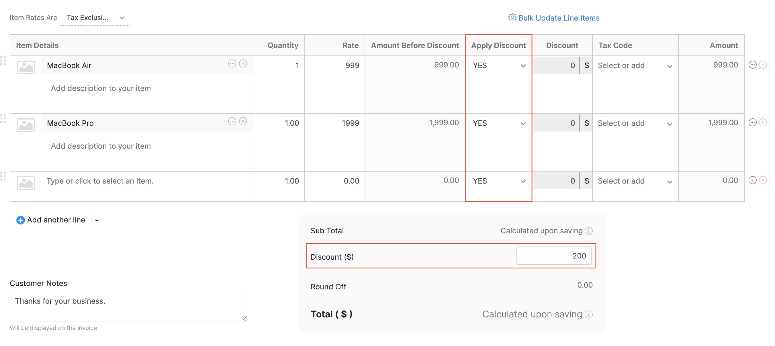Click into Customer Notes text area
Viewport: 775px width, 346px height.
pos(129,306)
